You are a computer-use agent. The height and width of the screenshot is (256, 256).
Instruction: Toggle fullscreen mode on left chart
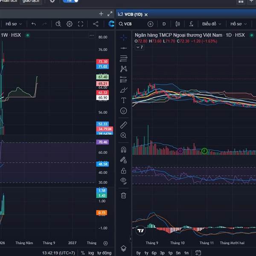coord(81,24)
